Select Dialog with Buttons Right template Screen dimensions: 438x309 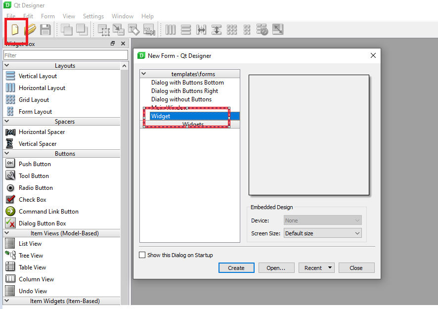pyautogui.click(x=184, y=91)
